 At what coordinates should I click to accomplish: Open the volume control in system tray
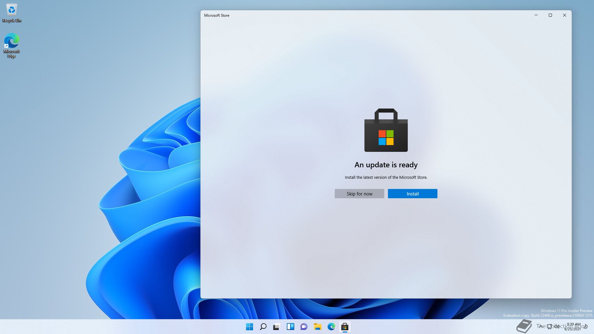(x=557, y=326)
